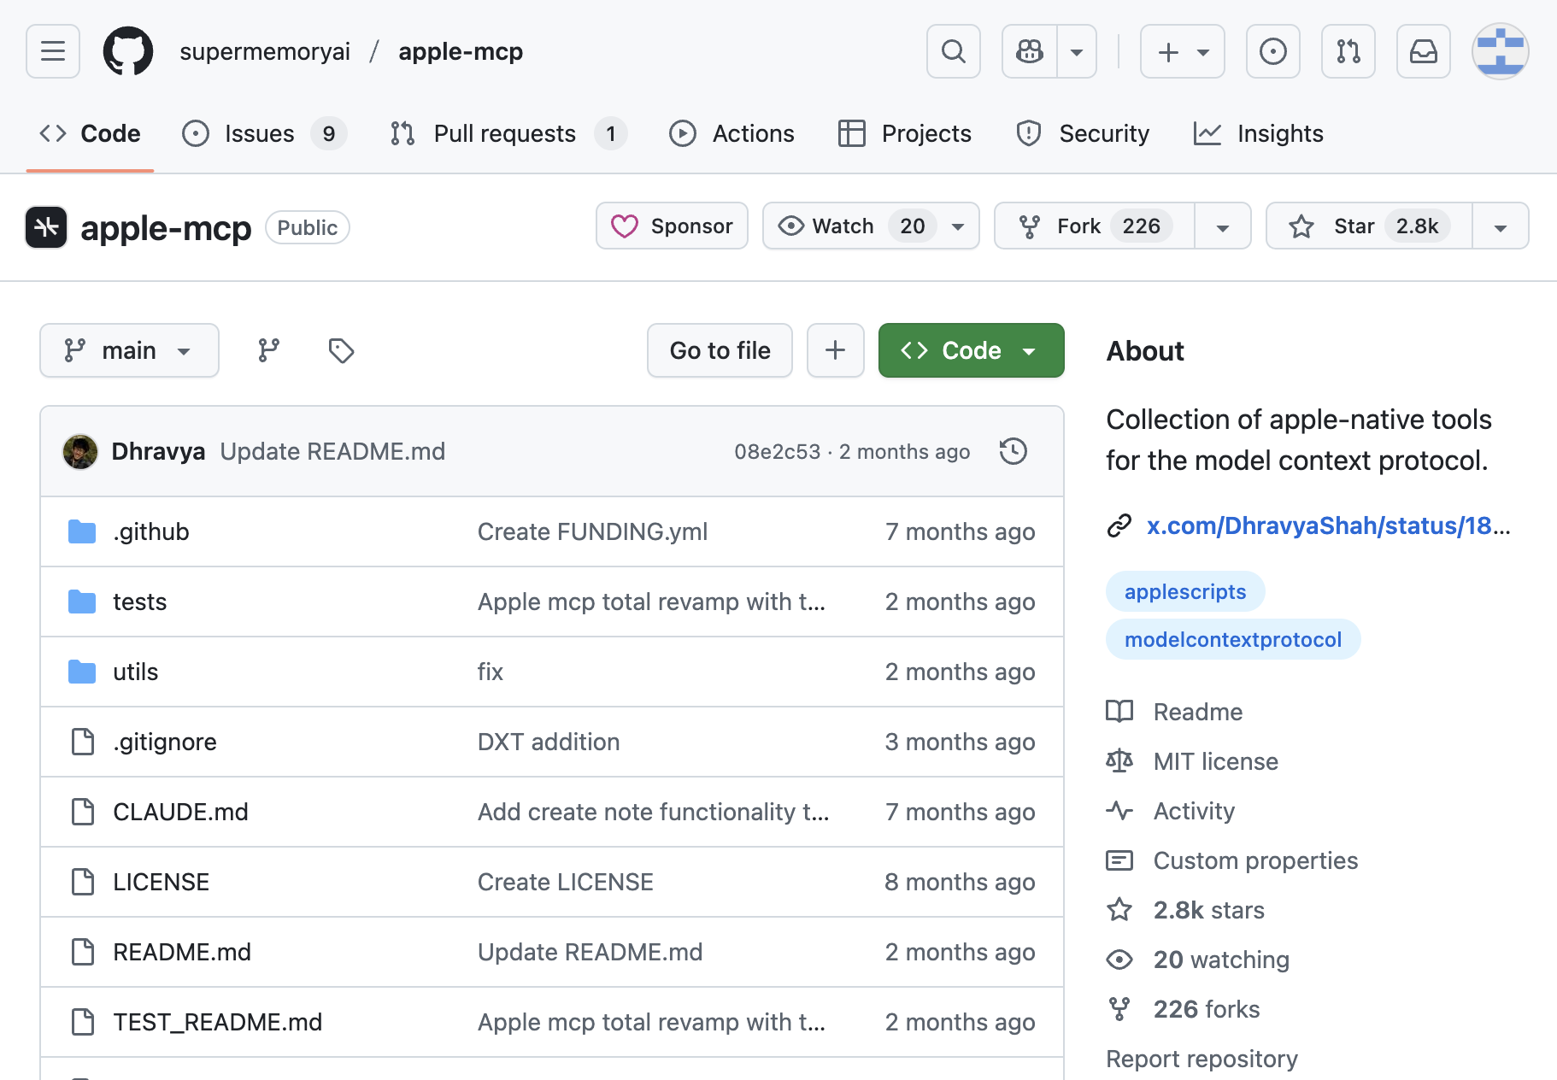This screenshot has height=1080, width=1557.
Task: Open the README.md file
Action: point(182,952)
